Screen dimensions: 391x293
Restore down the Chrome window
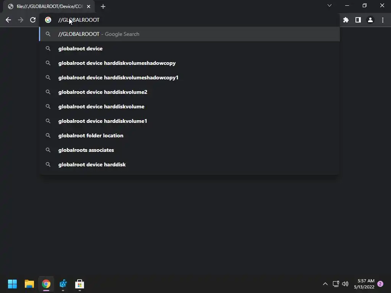coord(365,5)
